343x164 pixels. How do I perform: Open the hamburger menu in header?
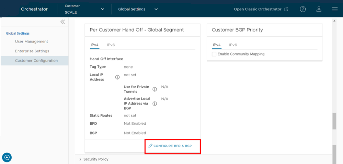tap(335, 9)
